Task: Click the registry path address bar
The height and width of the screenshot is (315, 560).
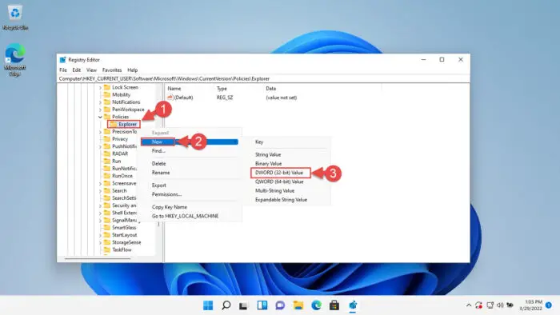Action: (x=263, y=78)
